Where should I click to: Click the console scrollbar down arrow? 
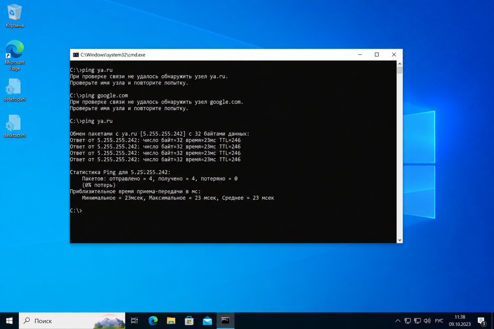point(399,240)
